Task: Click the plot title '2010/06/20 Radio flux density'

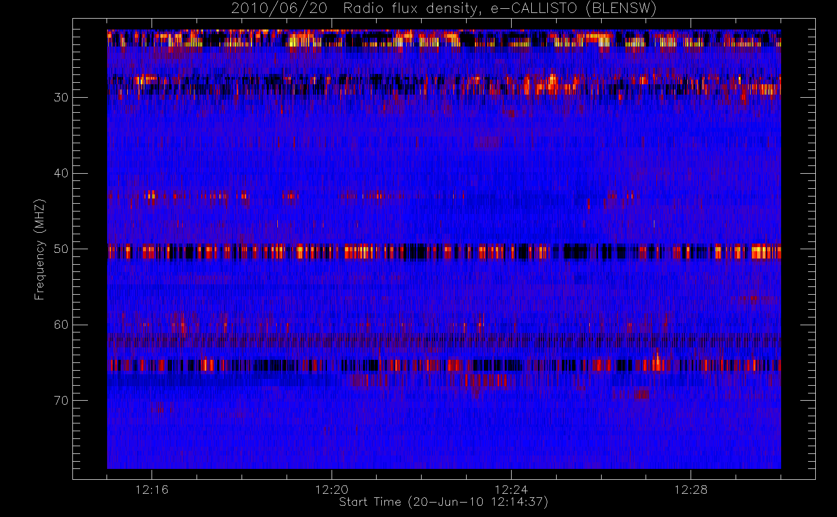Action: pyautogui.click(x=444, y=9)
